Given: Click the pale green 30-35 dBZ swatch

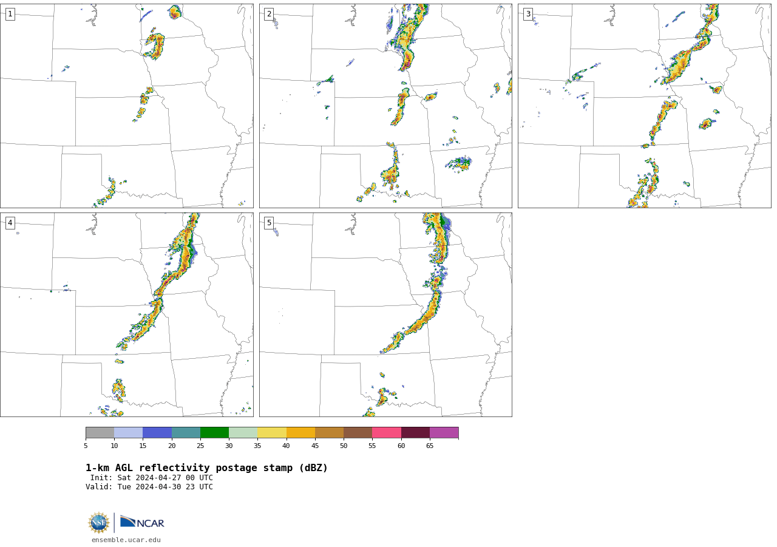Looking at the screenshot, I should pyautogui.click(x=243, y=433).
